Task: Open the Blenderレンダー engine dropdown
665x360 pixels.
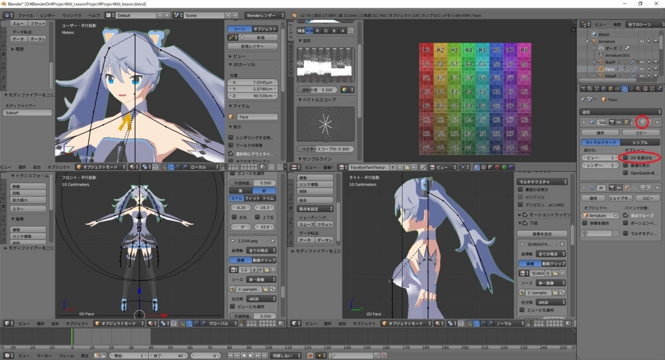Action: (264, 16)
